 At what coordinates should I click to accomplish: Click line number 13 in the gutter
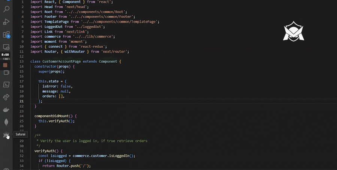tap(22, 61)
